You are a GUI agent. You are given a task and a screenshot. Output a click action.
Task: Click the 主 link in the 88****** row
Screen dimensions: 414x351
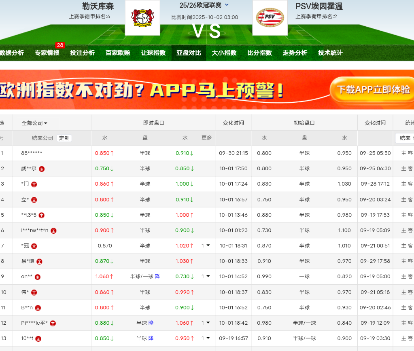403,153
